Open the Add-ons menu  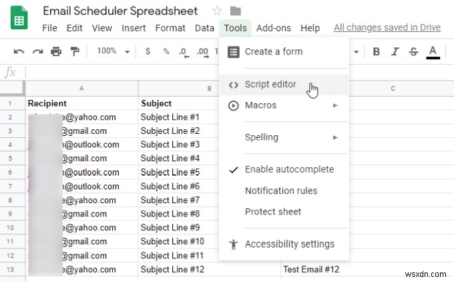(x=274, y=28)
